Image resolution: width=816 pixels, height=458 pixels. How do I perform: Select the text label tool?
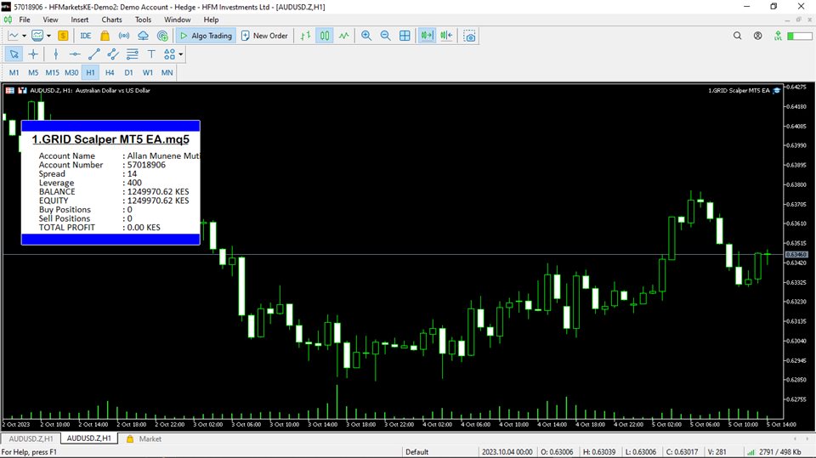tap(151, 54)
